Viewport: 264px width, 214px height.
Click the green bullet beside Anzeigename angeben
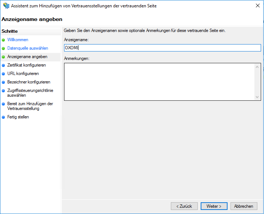coord(3,57)
